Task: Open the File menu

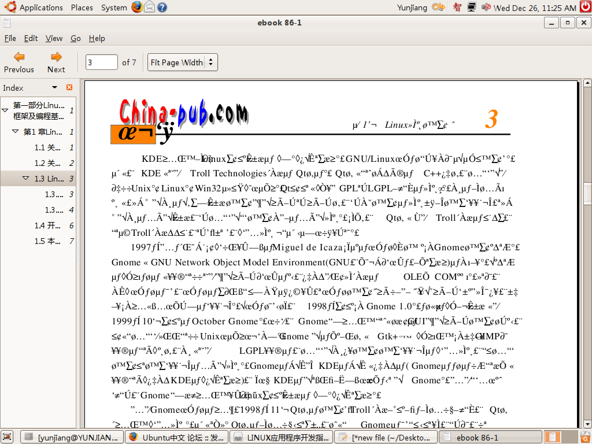Action: pyautogui.click(x=10, y=38)
